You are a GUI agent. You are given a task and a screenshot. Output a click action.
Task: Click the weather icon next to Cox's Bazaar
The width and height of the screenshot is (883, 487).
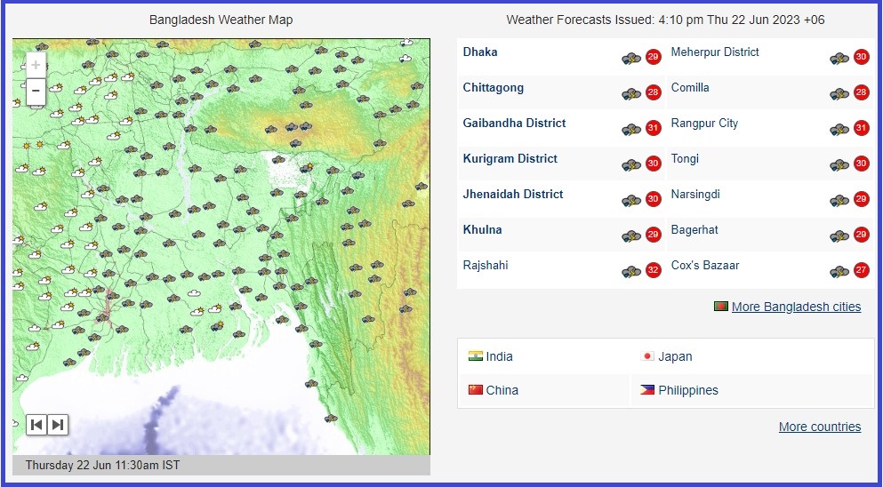point(839,272)
